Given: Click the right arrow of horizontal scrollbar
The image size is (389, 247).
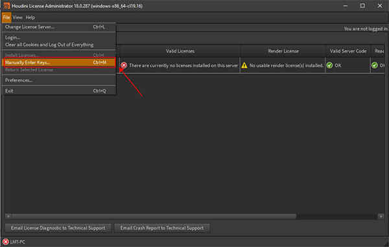Looking at the screenshot, I should 381,217.
